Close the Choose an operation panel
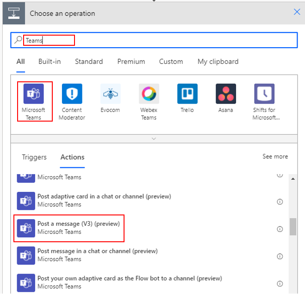Screen dimensions: 305x294 (297, 12)
